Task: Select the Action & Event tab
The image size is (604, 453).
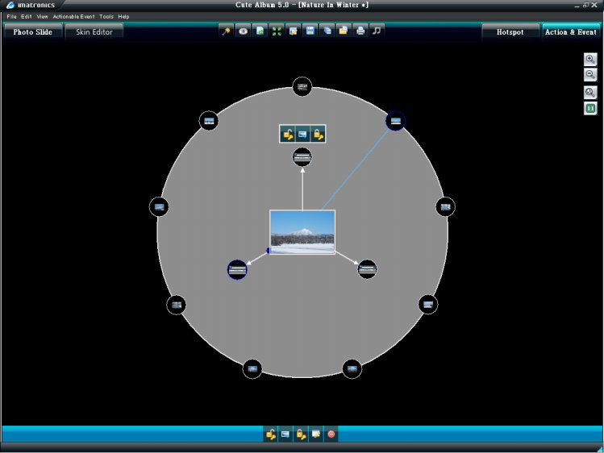Action: tap(571, 32)
